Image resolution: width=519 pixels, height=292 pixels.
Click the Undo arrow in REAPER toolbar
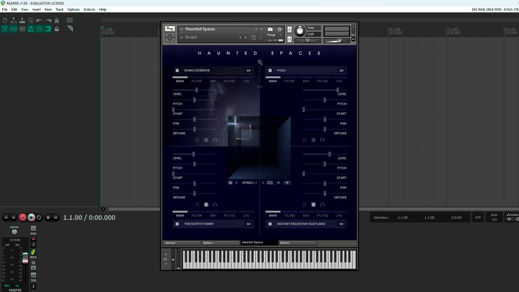click(40, 20)
